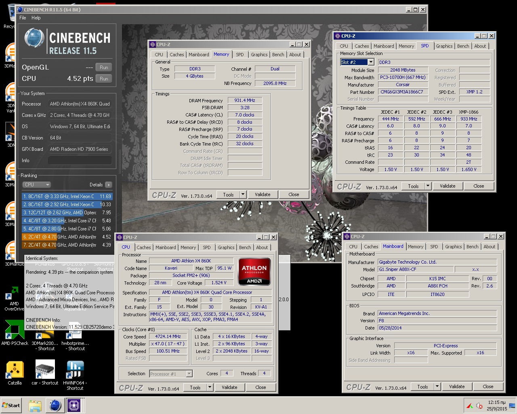Open the File menu in Cinebench
This screenshot has height=414, width=517.
23,18
